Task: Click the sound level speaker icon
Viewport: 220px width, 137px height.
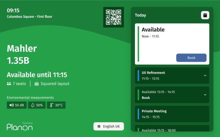Action: [x=12, y=105]
